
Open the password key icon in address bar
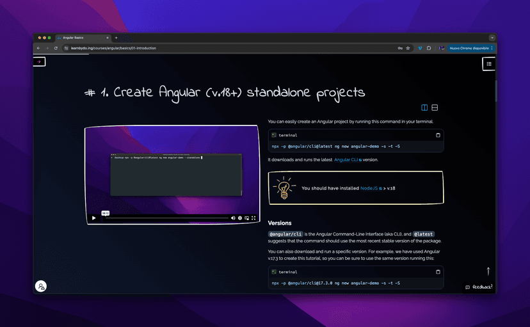pyautogui.click(x=400, y=48)
